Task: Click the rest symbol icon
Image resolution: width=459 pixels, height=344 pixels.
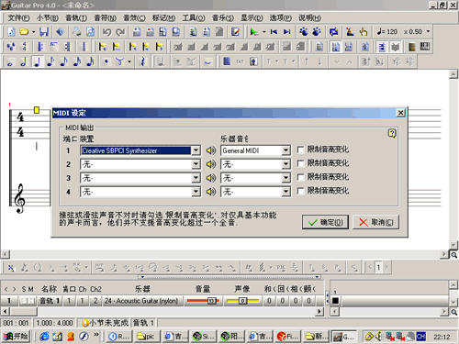Action: click(142, 61)
